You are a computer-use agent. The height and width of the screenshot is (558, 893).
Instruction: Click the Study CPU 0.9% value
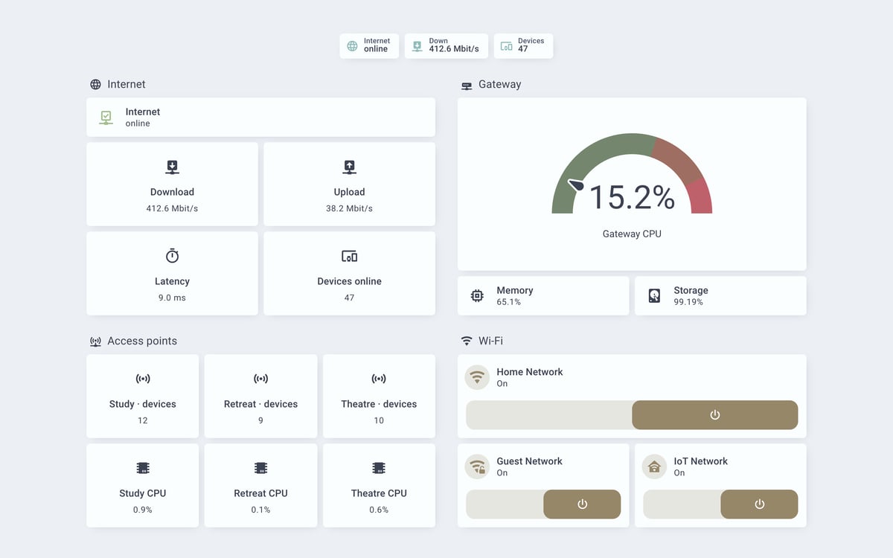pyautogui.click(x=143, y=510)
